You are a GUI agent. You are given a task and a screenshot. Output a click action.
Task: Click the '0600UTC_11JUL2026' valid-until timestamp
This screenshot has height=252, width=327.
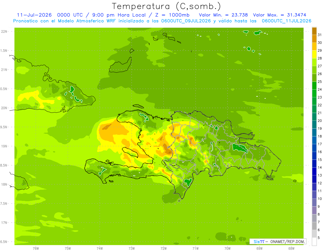[287, 21]
